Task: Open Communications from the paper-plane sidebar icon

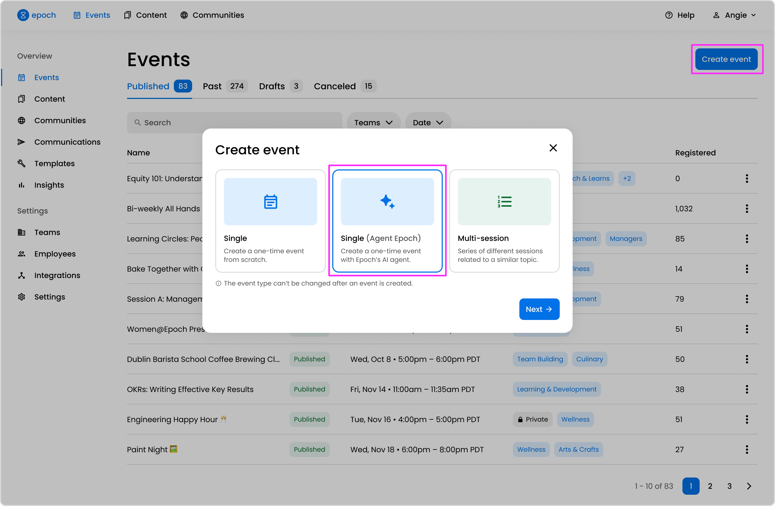Action: pos(22,142)
